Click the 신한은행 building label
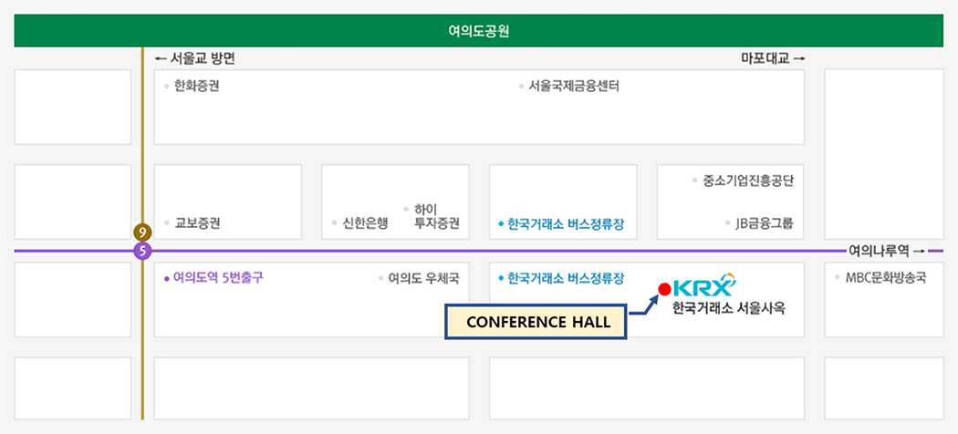Viewport: 958px width, 434px height. [x=365, y=222]
